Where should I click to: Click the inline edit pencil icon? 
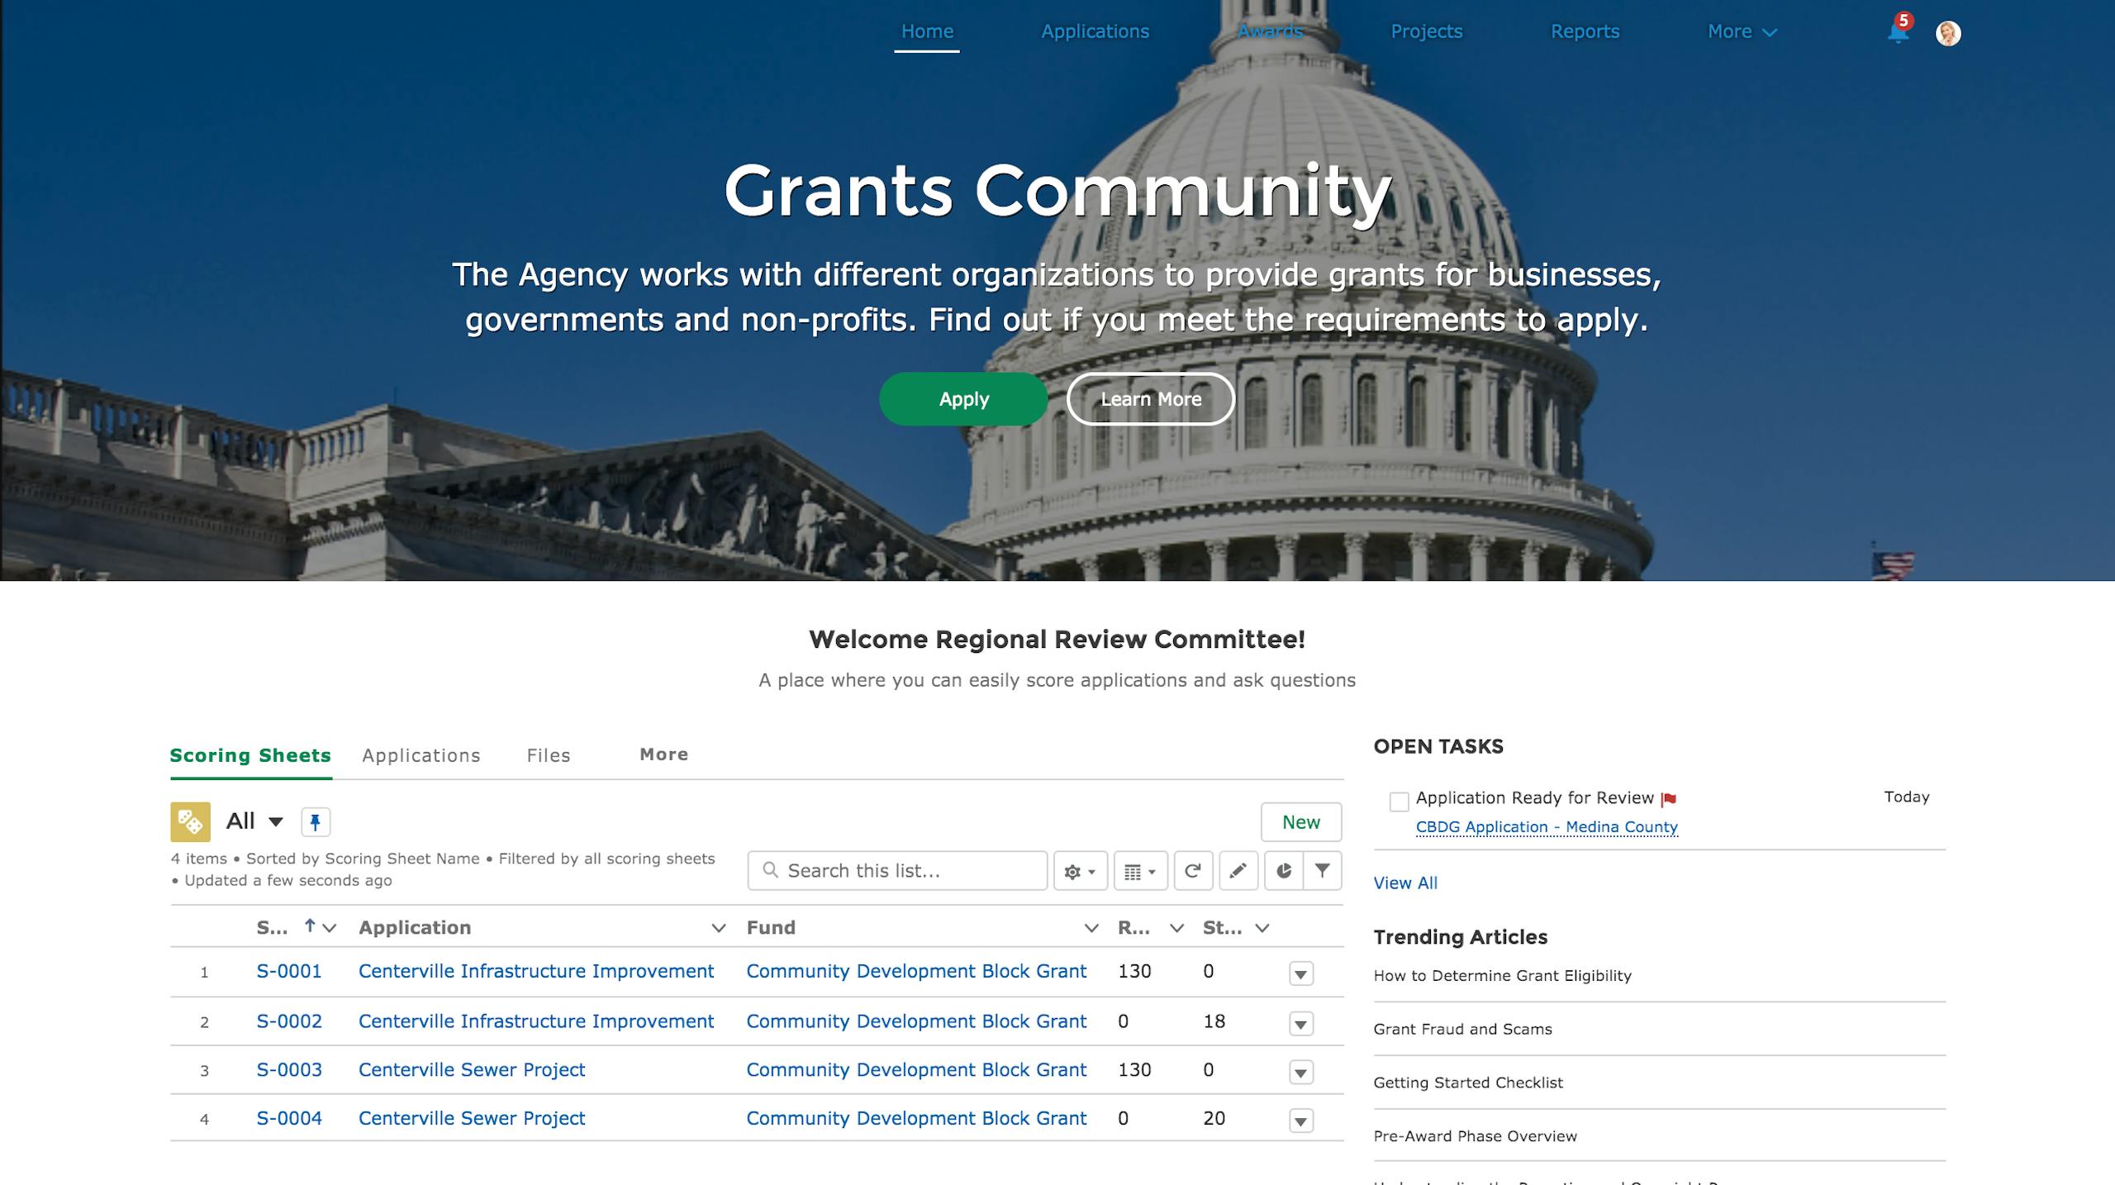(1238, 871)
